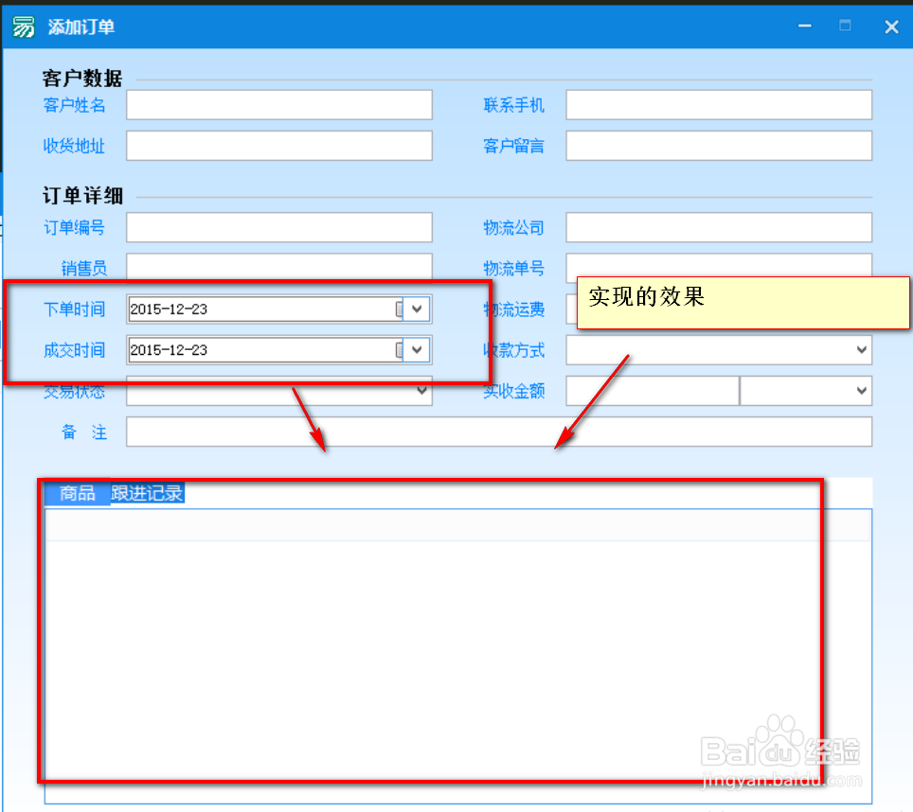913x812 pixels.
Task: Click inside the 客户留言 input field
Action: 718,145
